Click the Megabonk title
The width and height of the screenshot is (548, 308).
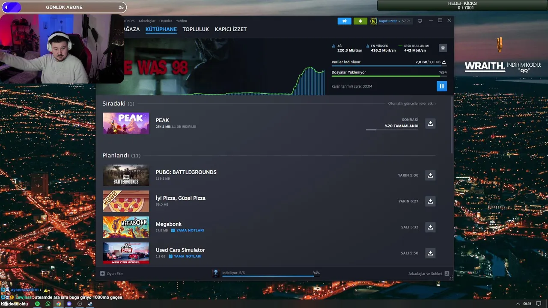click(169, 224)
